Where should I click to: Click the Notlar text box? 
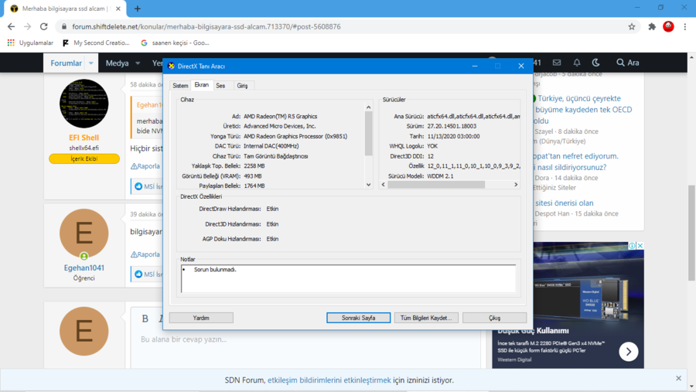click(x=349, y=279)
